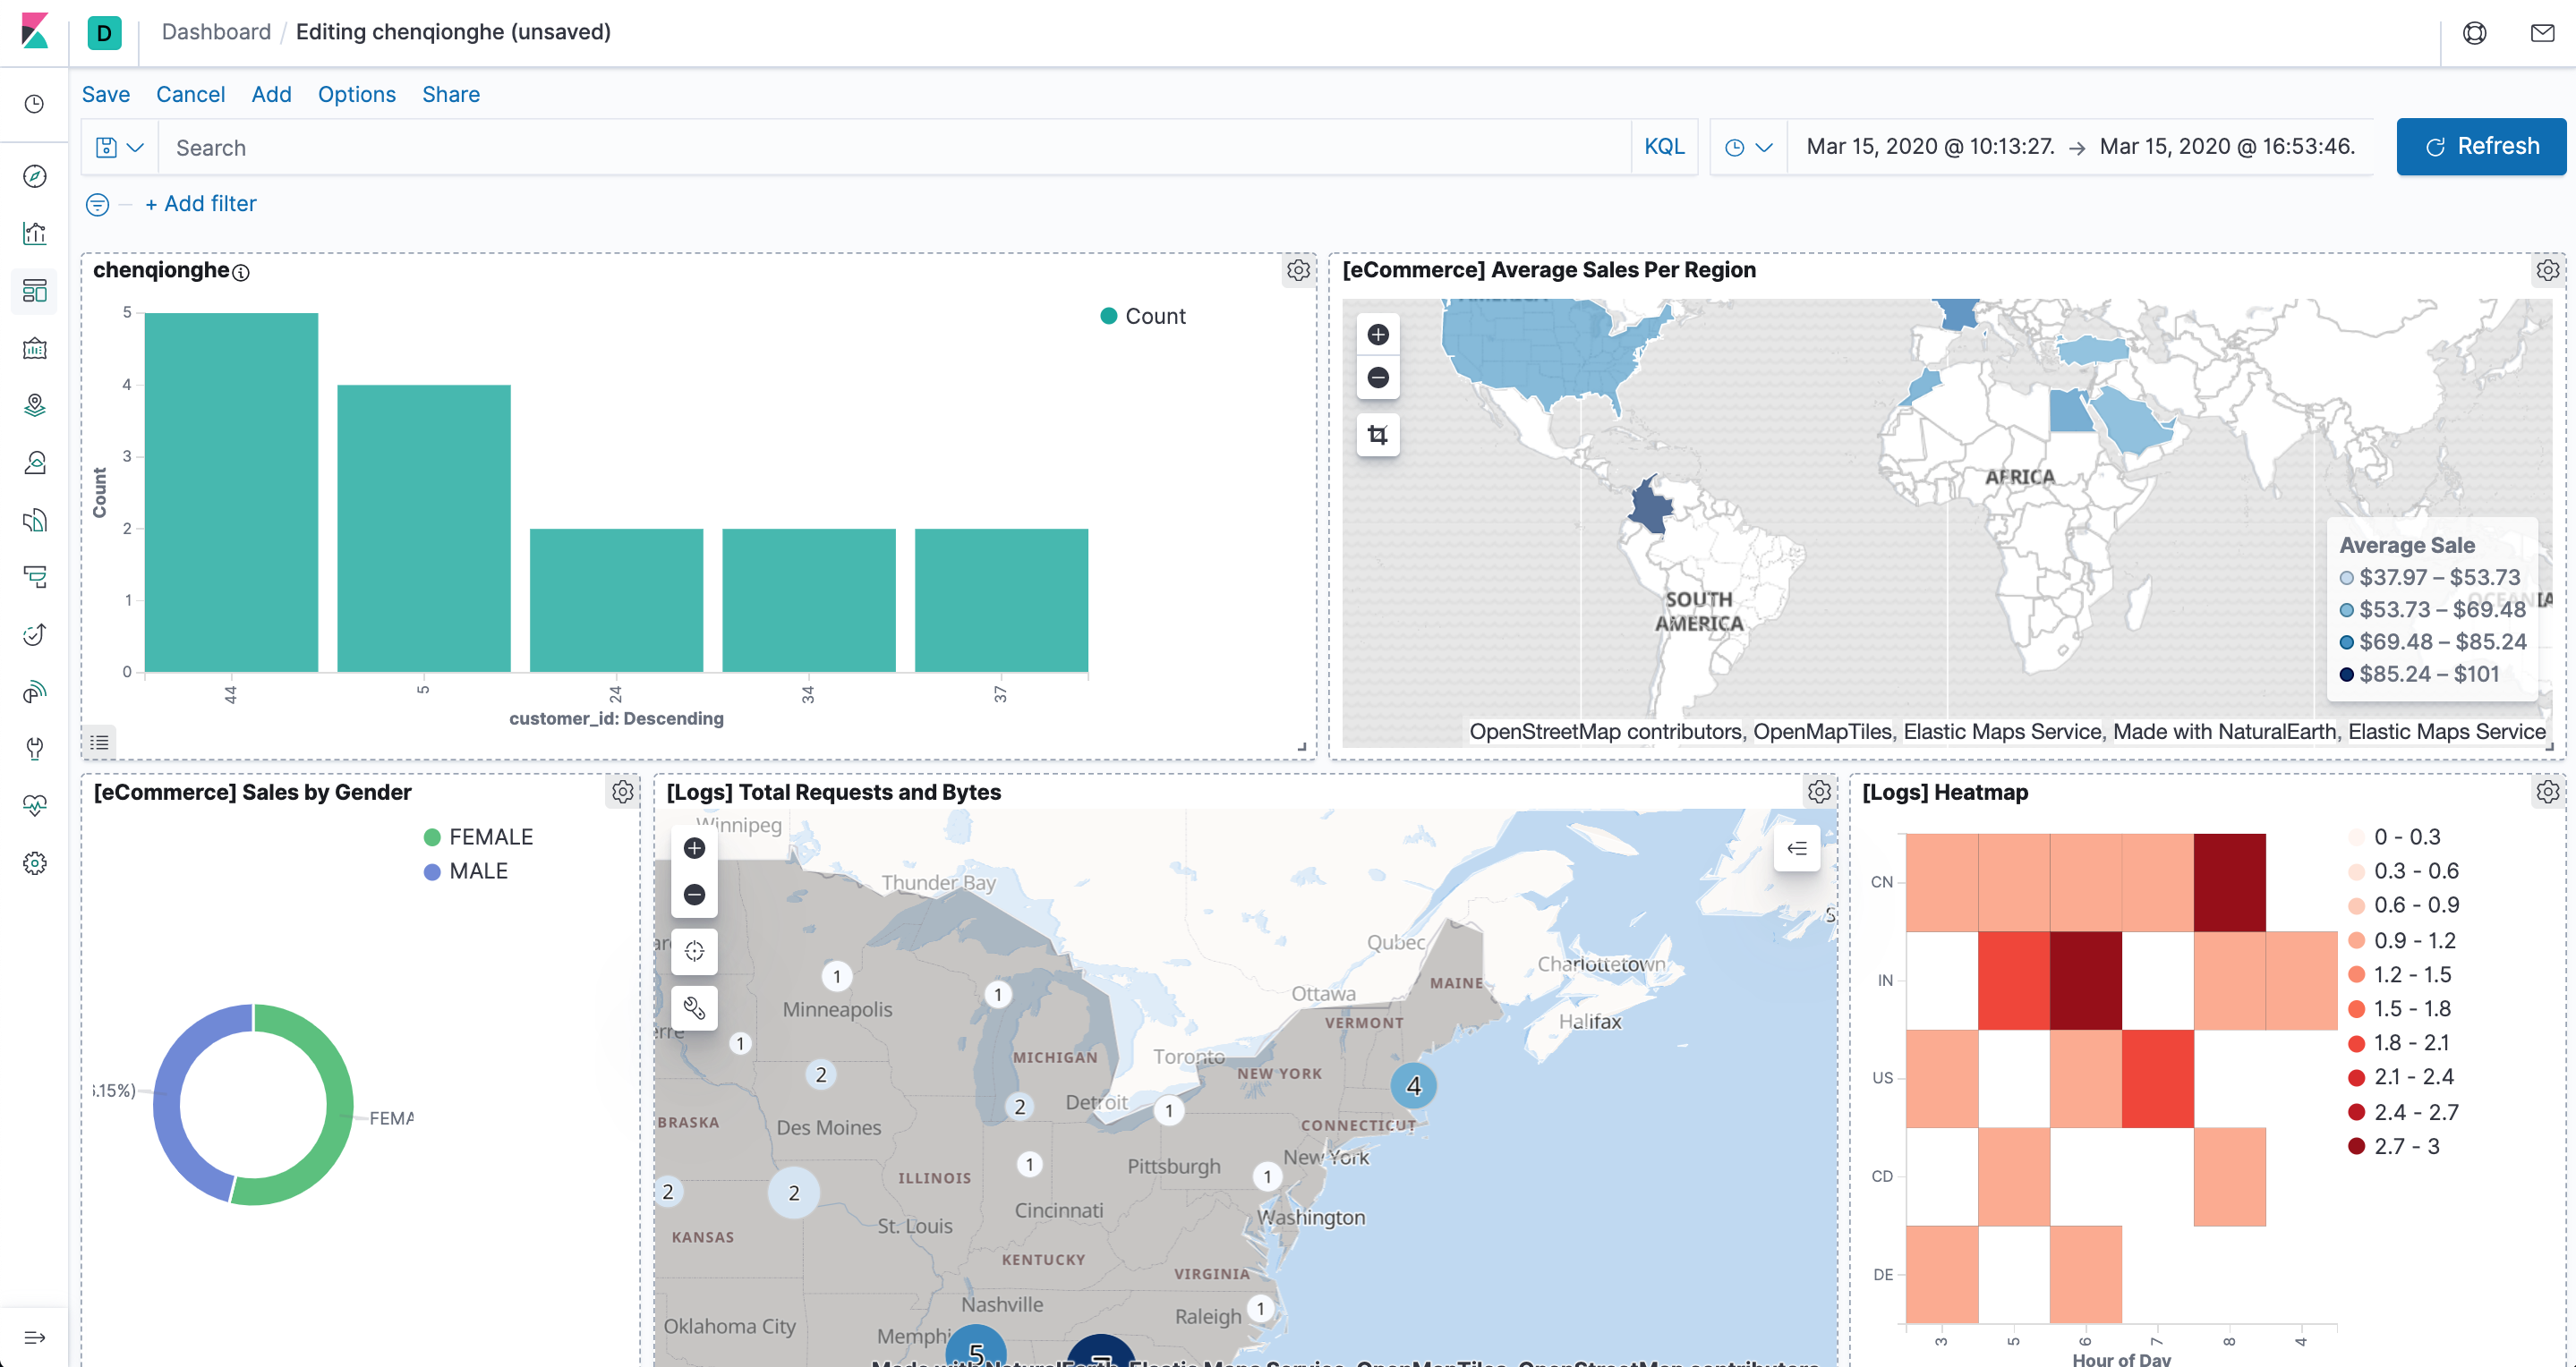Open panel options gear for chenqionghe
Image resolution: width=2576 pixels, height=1367 pixels.
coord(1298,270)
